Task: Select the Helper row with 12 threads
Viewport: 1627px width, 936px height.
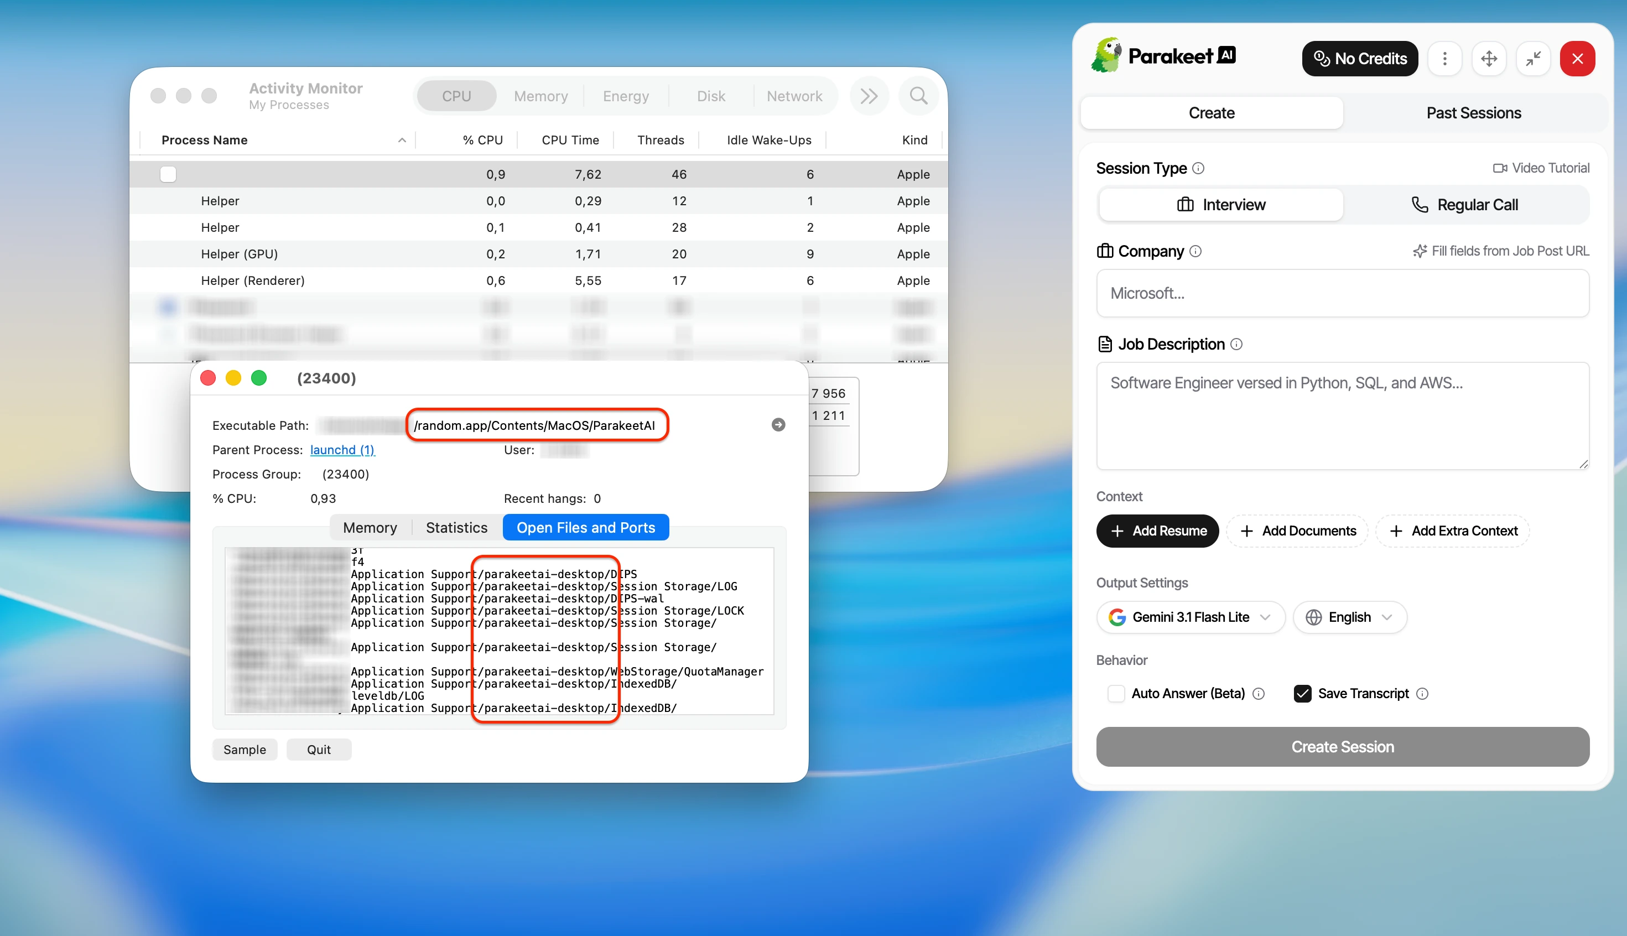Action: pyautogui.click(x=539, y=201)
